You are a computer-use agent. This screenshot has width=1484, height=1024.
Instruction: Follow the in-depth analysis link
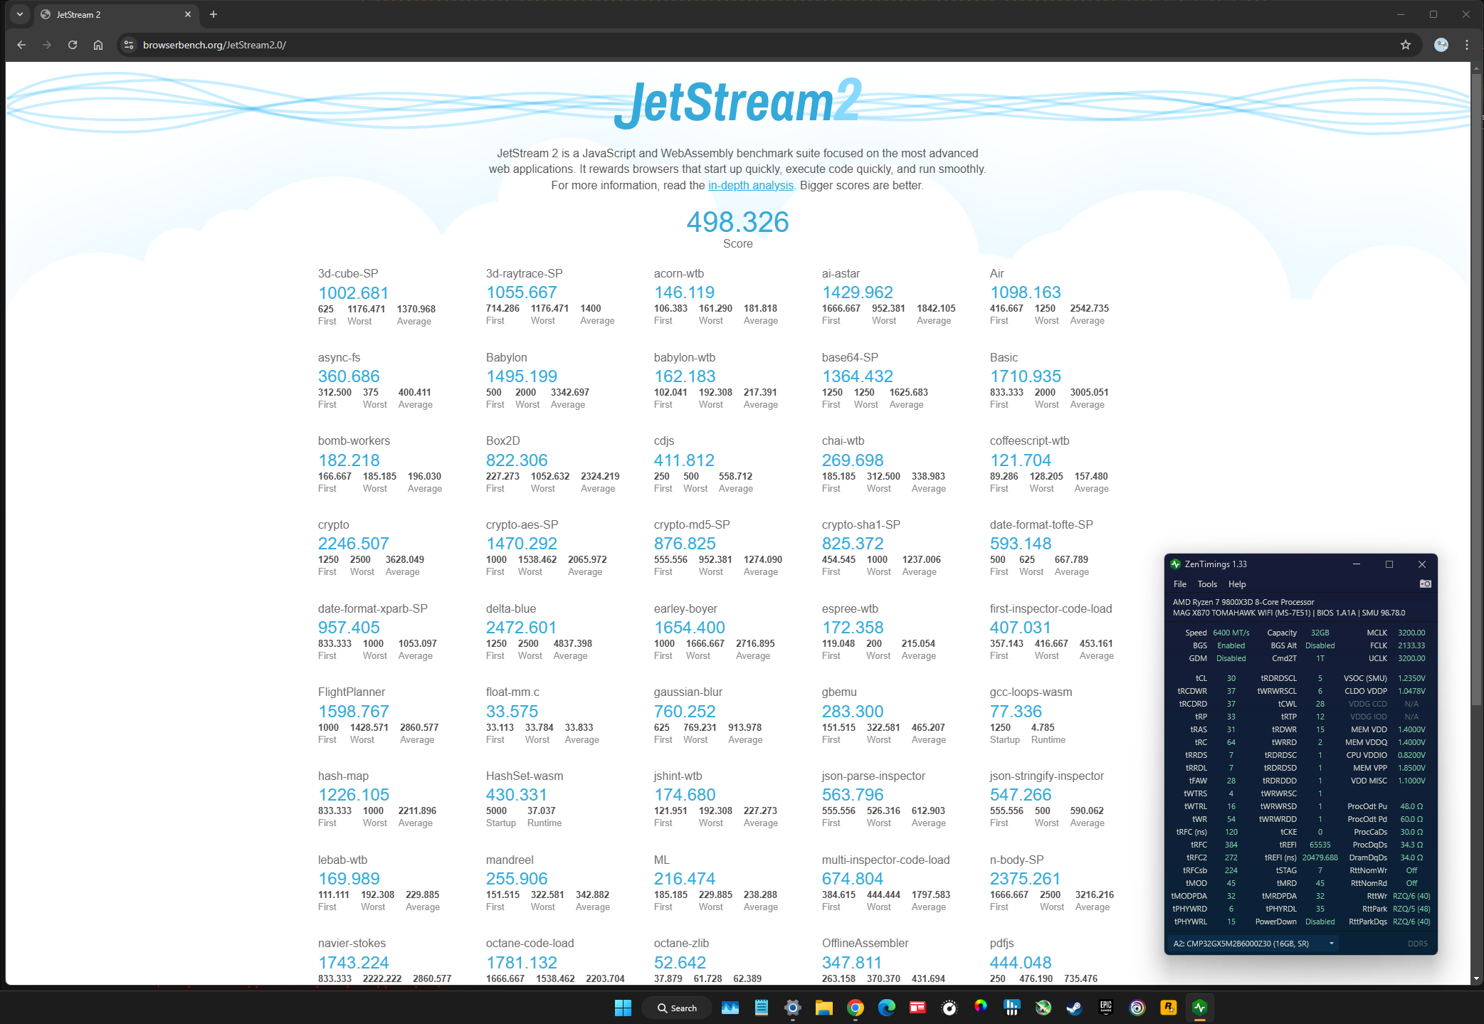click(750, 185)
